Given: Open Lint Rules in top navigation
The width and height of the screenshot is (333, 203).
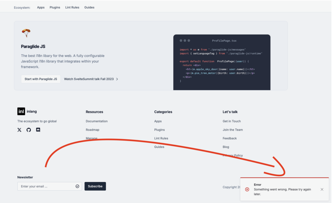Looking at the screenshot, I should point(72,8).
